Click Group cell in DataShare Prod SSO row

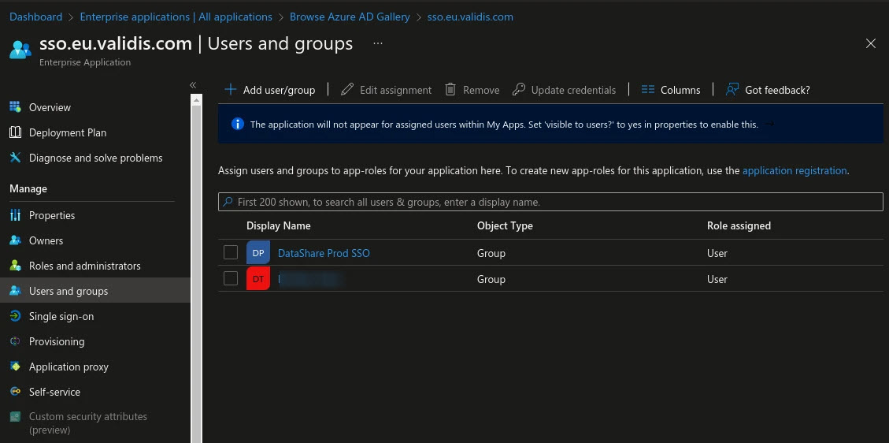[x=491, y=253]
